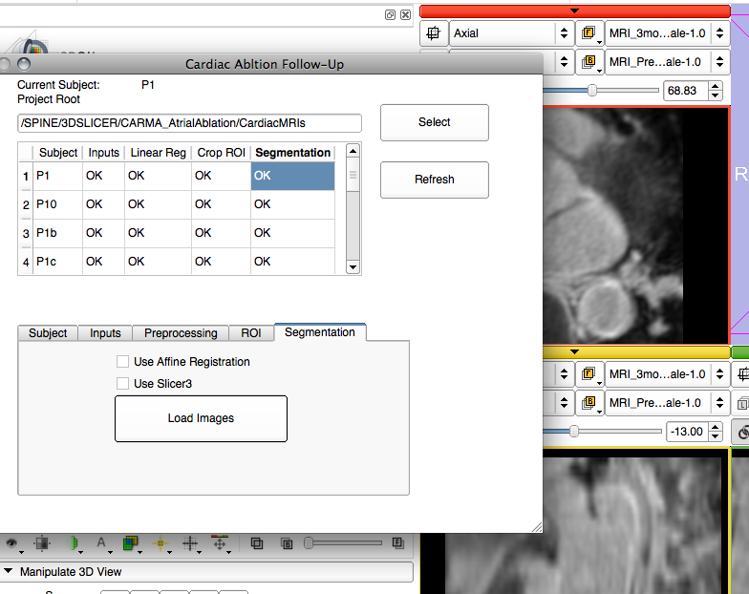Click the eye visibility icon in bottom toolbar
Image resolution: width=749 pixels, height=594 pixels.
click(13, 543)
